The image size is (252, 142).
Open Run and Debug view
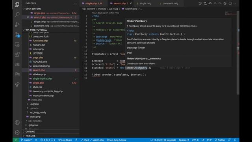[x=17, y=24]
